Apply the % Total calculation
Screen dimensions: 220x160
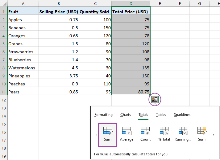click(x=164, y=134)
